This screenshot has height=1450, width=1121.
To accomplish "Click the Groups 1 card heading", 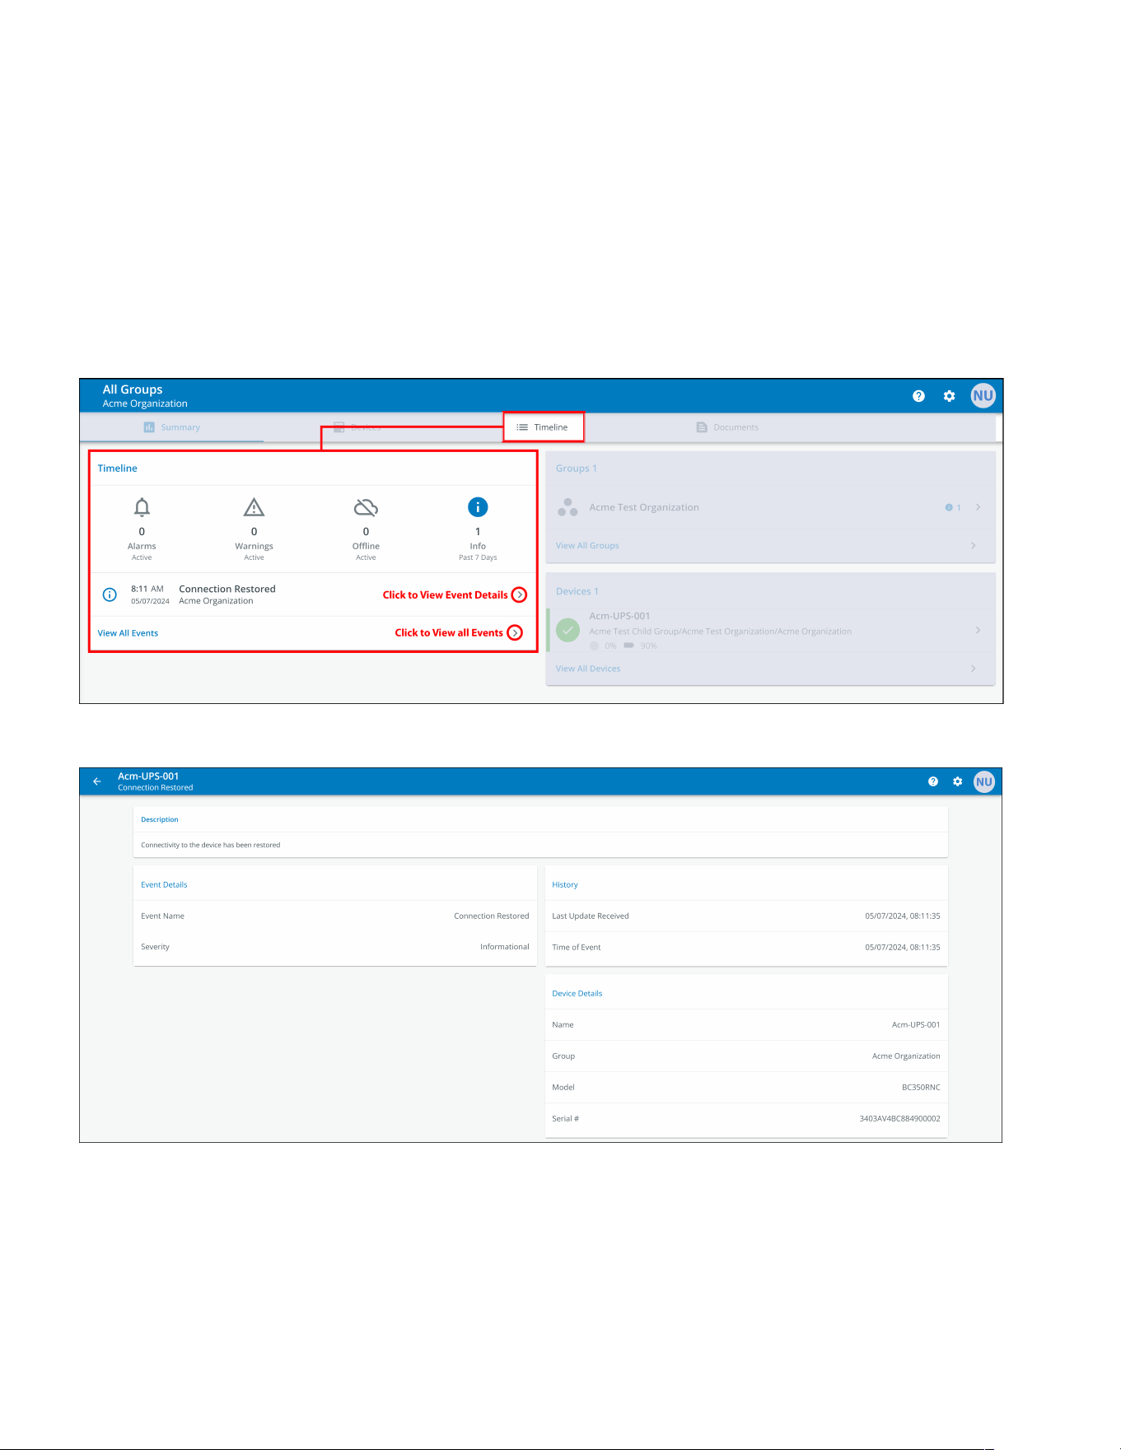I will pos(577,469).
